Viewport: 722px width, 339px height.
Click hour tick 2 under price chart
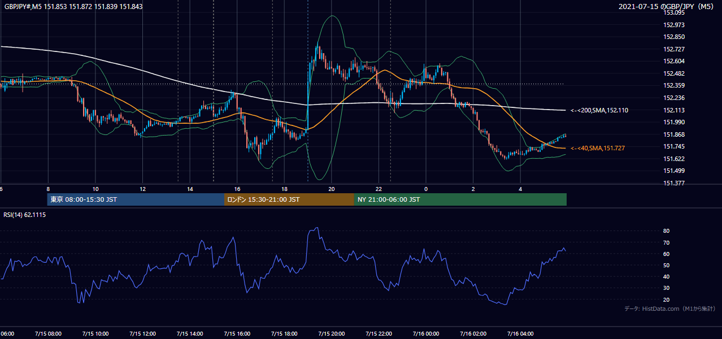[473, 189]
